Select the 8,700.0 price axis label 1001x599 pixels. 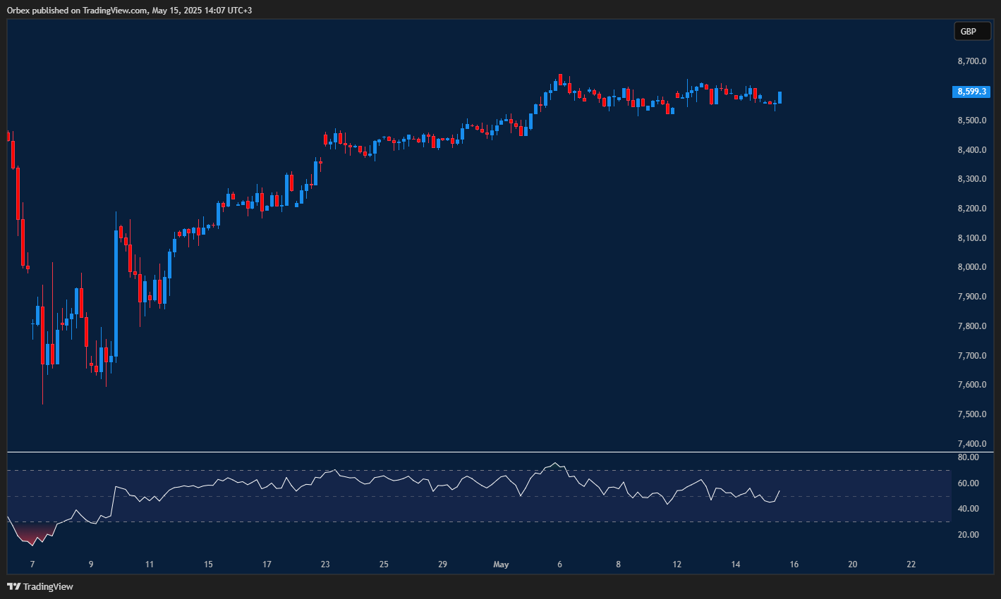point(971,62)
